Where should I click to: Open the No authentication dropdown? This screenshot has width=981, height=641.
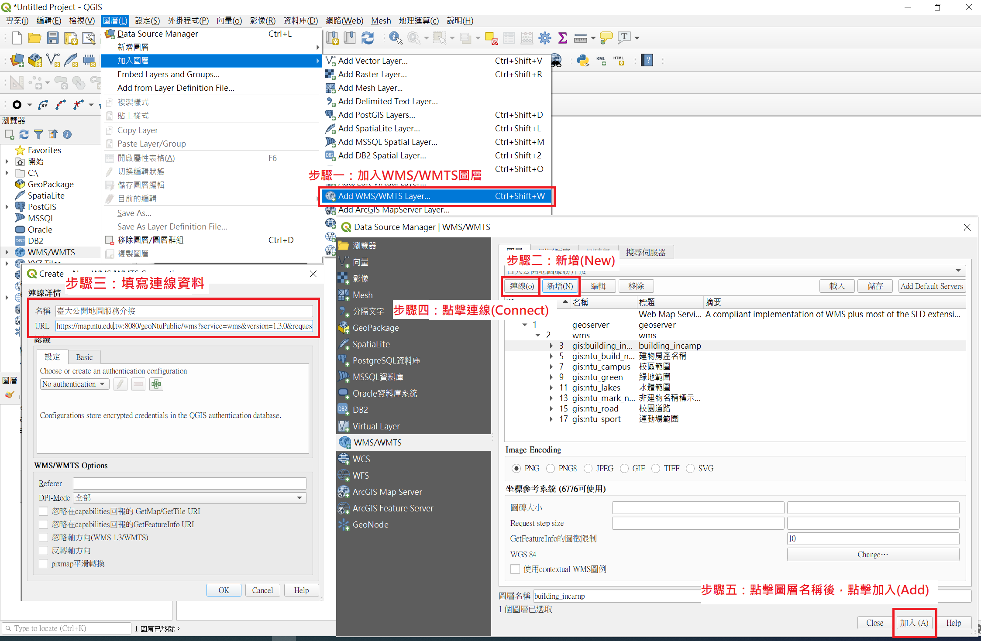(74, 384)
